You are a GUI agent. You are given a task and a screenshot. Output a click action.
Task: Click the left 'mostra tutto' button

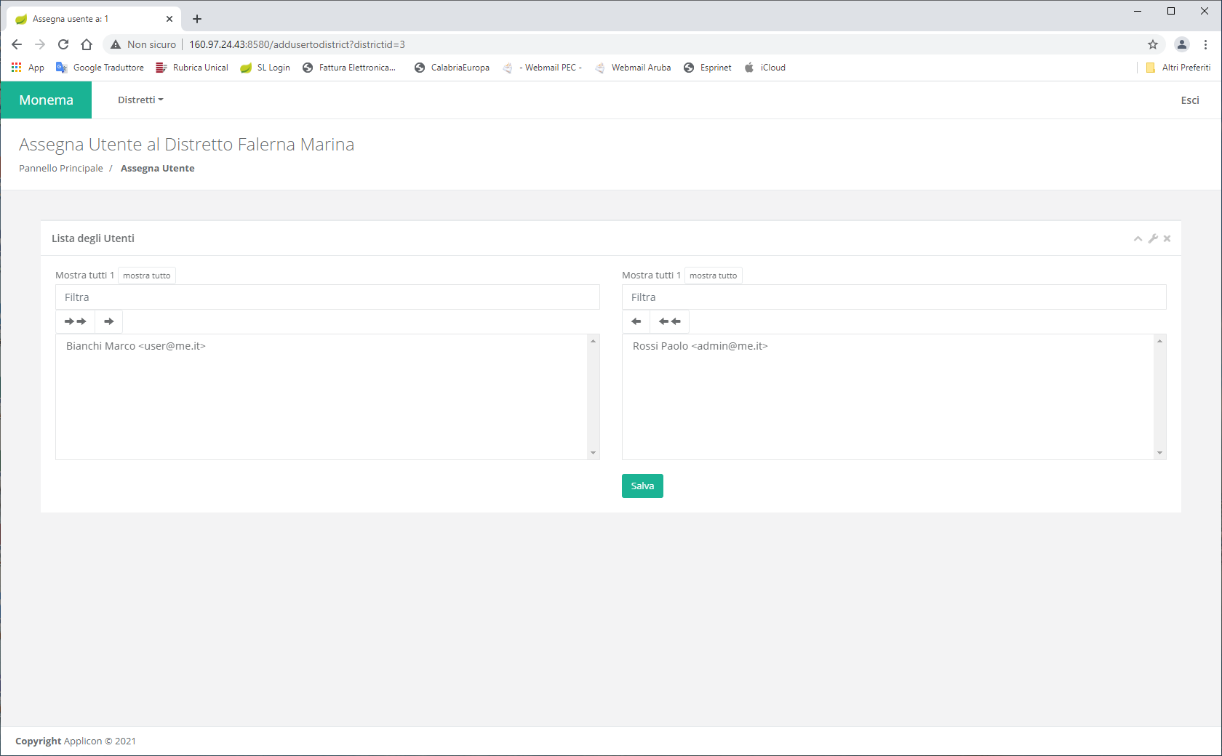click(147, 276)
